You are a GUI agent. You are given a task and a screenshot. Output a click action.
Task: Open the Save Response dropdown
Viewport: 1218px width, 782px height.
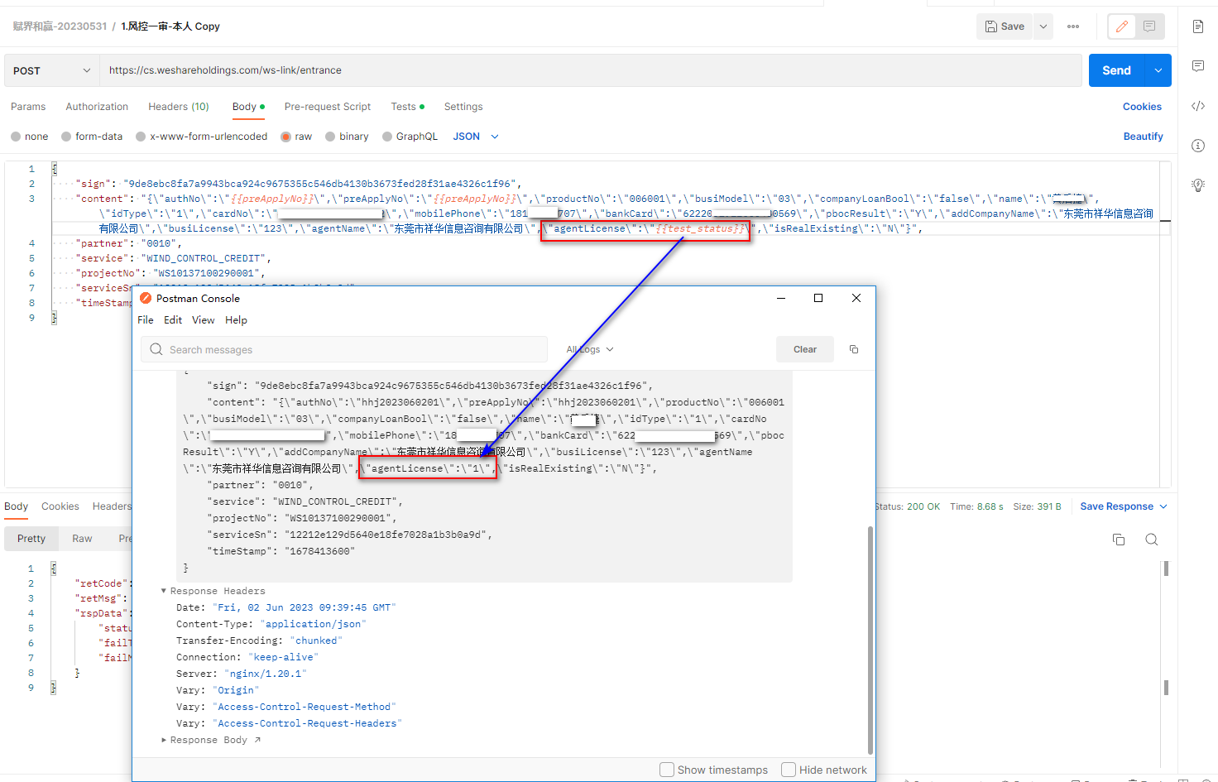[1124, 506]
